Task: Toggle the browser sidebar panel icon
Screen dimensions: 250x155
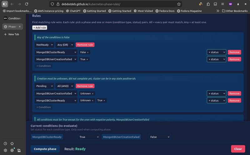Action: click(x=5, y=4)
